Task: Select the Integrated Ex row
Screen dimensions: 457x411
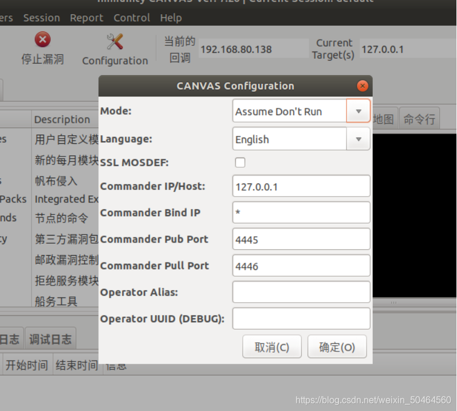Action: 66,199
